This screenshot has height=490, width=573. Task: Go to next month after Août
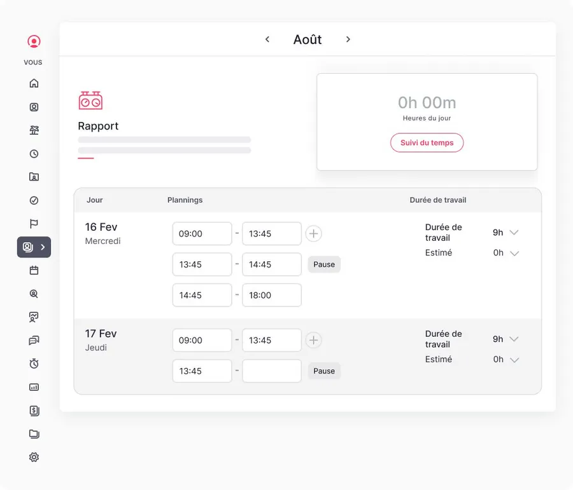pyautogui.click(x=348, y=39)
